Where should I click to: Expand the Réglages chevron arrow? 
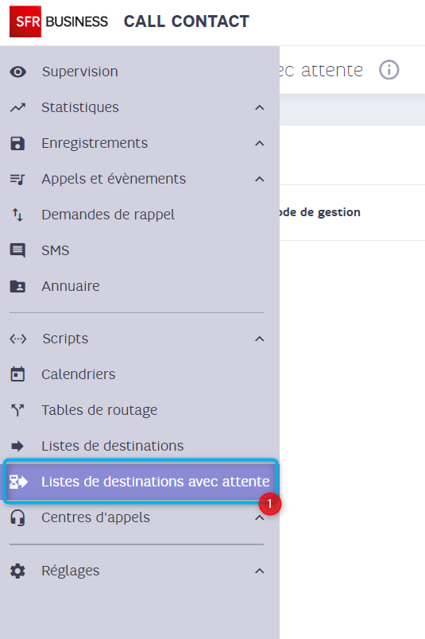pos(260,571)
